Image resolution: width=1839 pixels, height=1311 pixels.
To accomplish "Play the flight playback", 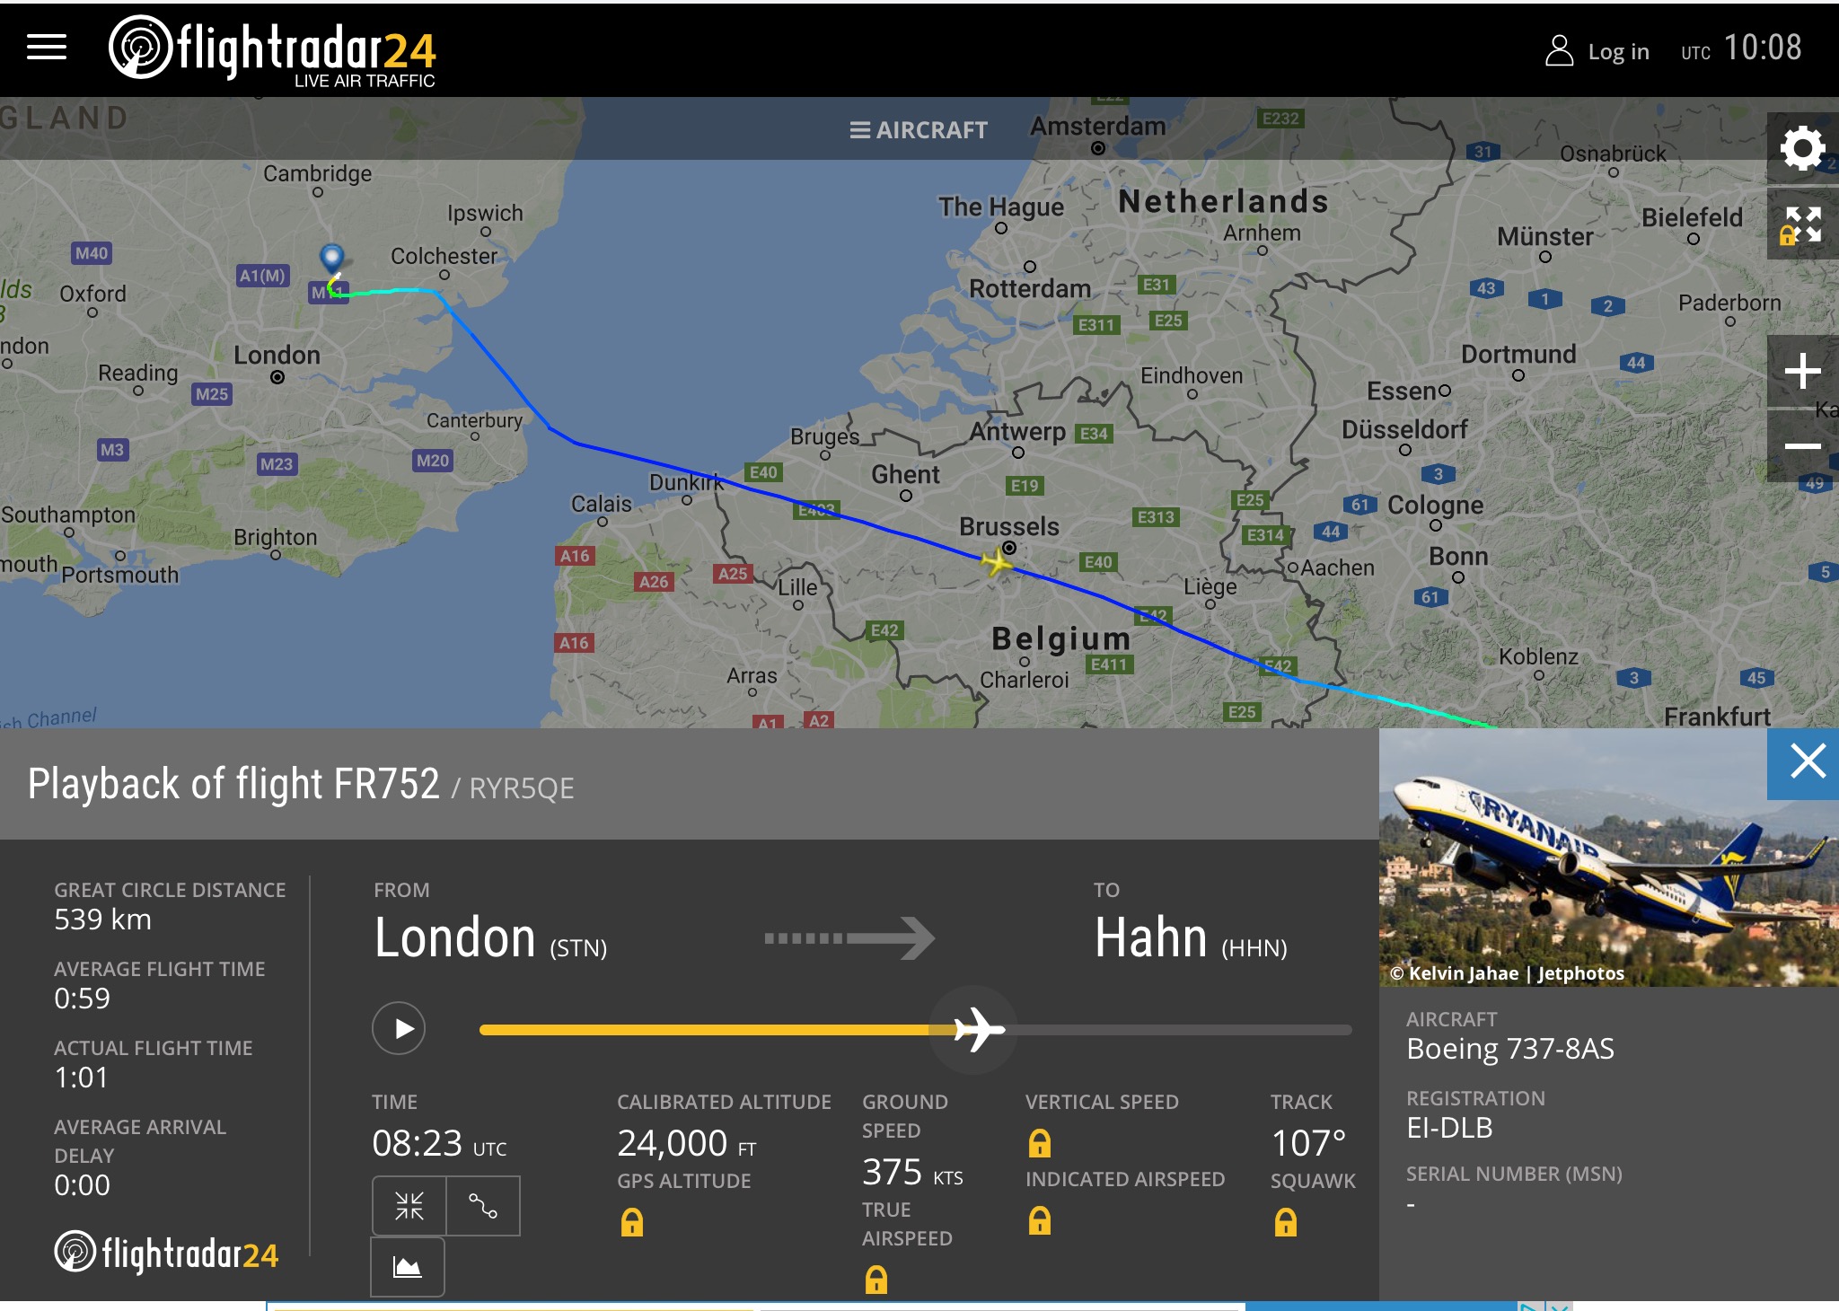I will (x=400, y=1028).
